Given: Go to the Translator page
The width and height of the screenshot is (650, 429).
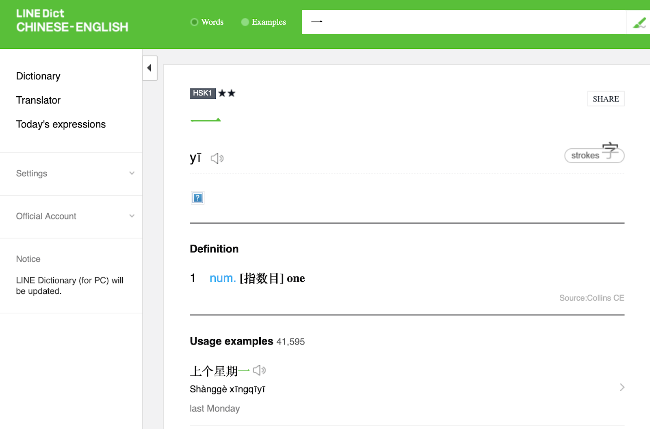Looking at the screenshot, I should [38, 100].
